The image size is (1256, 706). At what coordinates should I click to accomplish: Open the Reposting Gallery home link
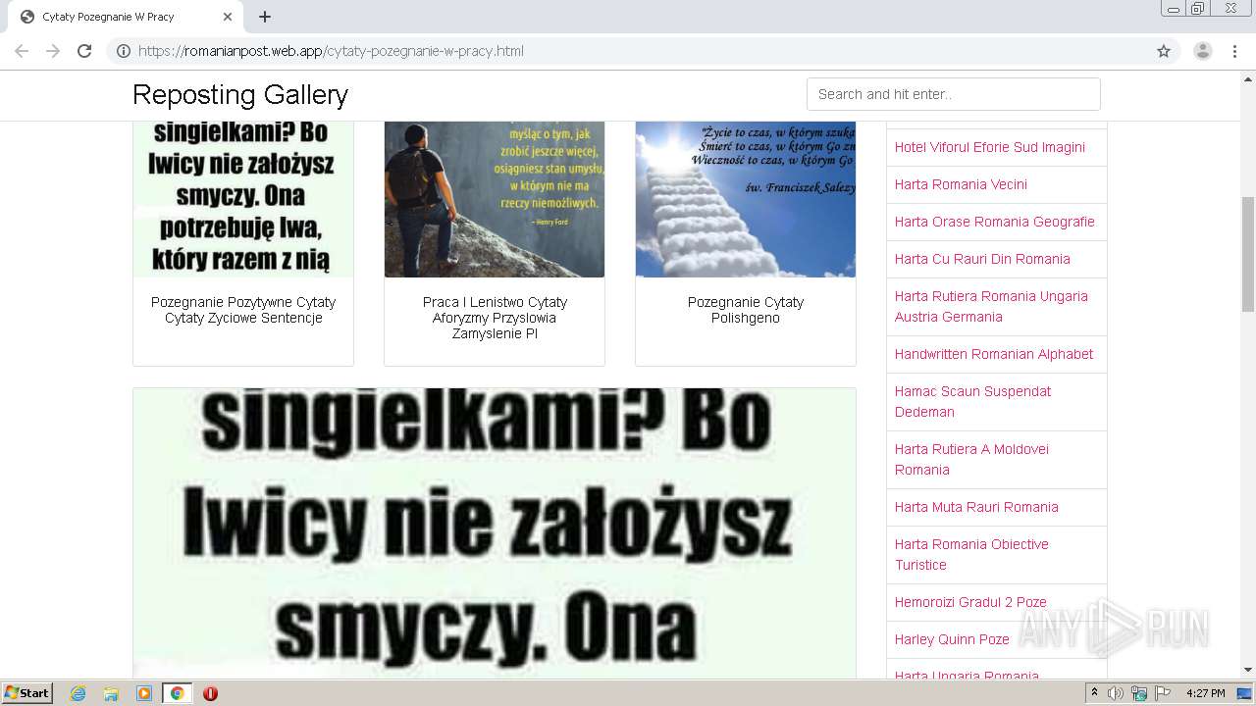coord(240,94)
